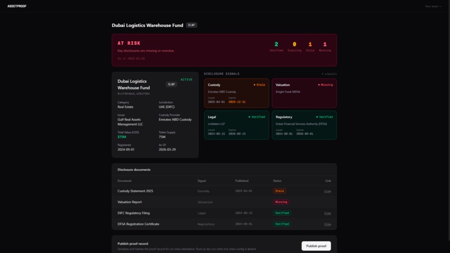Open the New asset link
Image resolution: width=450 pixels, height=253 pixels.
433,6
